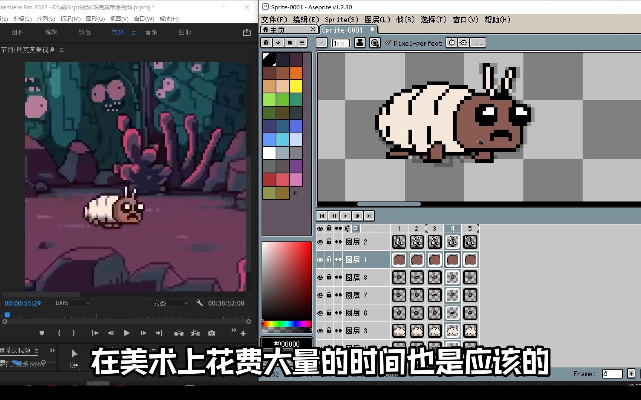Open the extra options ellipsis button
This screenshot has width=641, height=400.
pyautogui.click(x=478, y=43)
